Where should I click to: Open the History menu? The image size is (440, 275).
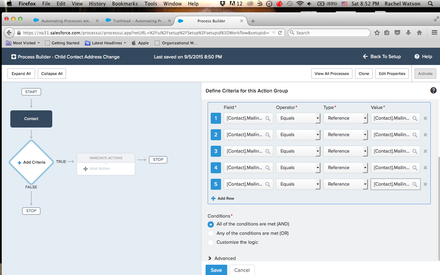(97, 4)
